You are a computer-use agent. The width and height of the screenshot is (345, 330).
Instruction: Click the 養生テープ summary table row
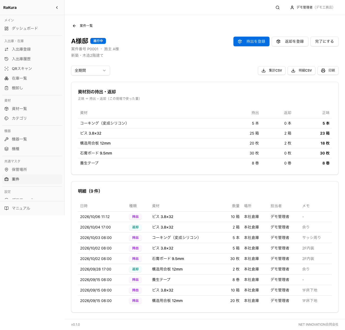(205, 163)
